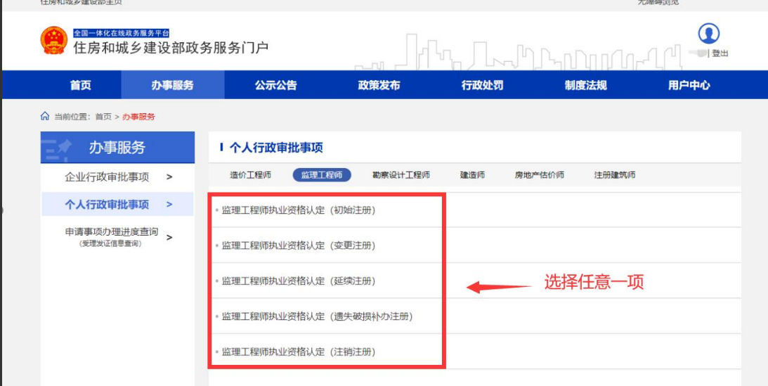768x386 pixels.
Task: Open 监理工程师执业资格认定 (延续注册) link
Action: (299, 281)
